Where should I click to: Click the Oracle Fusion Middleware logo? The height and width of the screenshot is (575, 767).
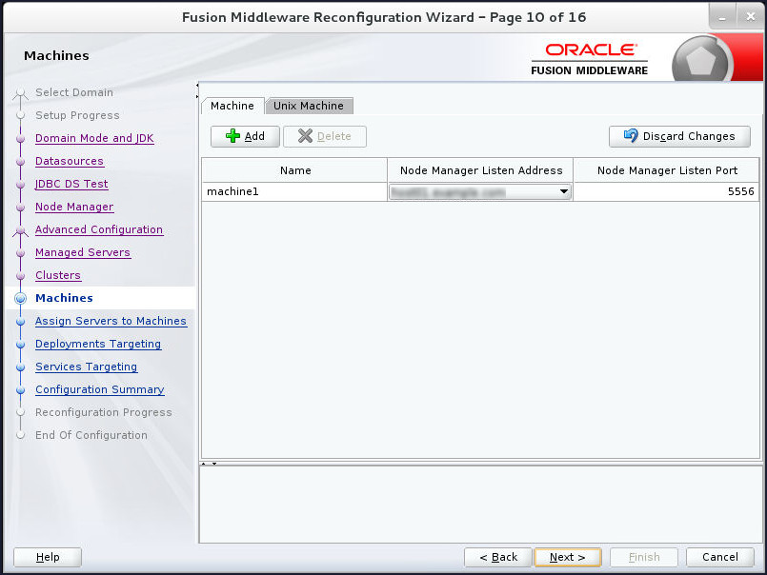pos(590,59)
